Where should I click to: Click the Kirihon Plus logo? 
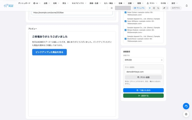click(x=8, y=5)
